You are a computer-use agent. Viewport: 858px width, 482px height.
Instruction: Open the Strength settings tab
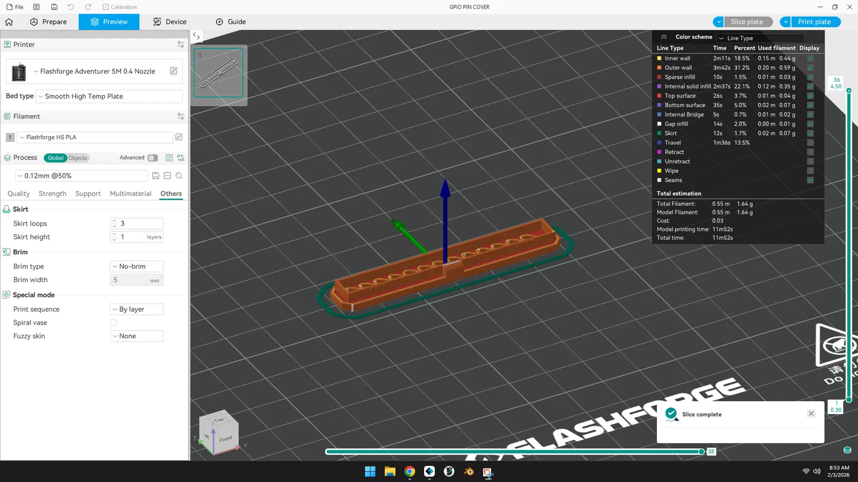pyautogui.click(x=53, y=194)
